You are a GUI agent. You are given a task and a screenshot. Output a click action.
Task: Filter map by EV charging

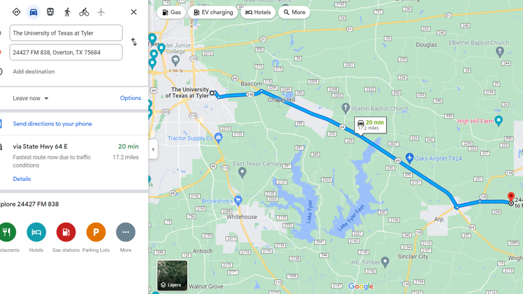click(212, 12)
